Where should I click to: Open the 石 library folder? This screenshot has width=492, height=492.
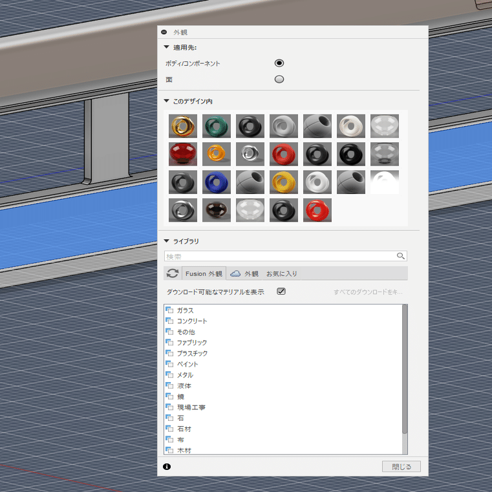coord(175,418)
